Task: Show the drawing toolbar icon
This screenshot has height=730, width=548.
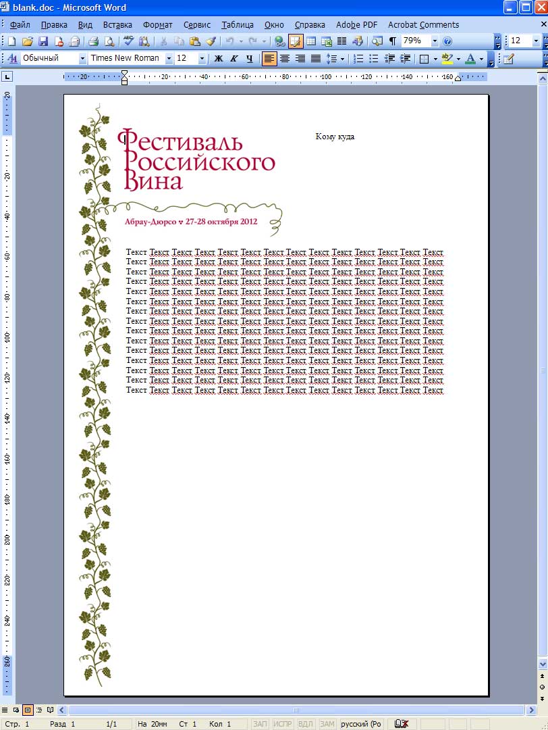Action: [x=358, y=41]
